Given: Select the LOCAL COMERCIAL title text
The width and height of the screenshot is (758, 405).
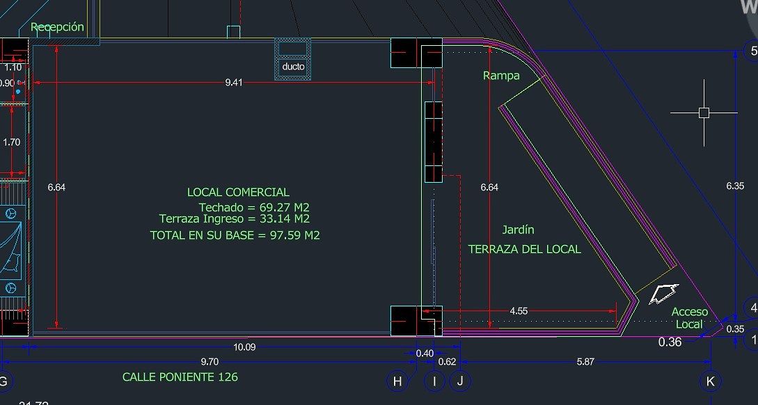Looking at the screenshot, I should 238,192.
